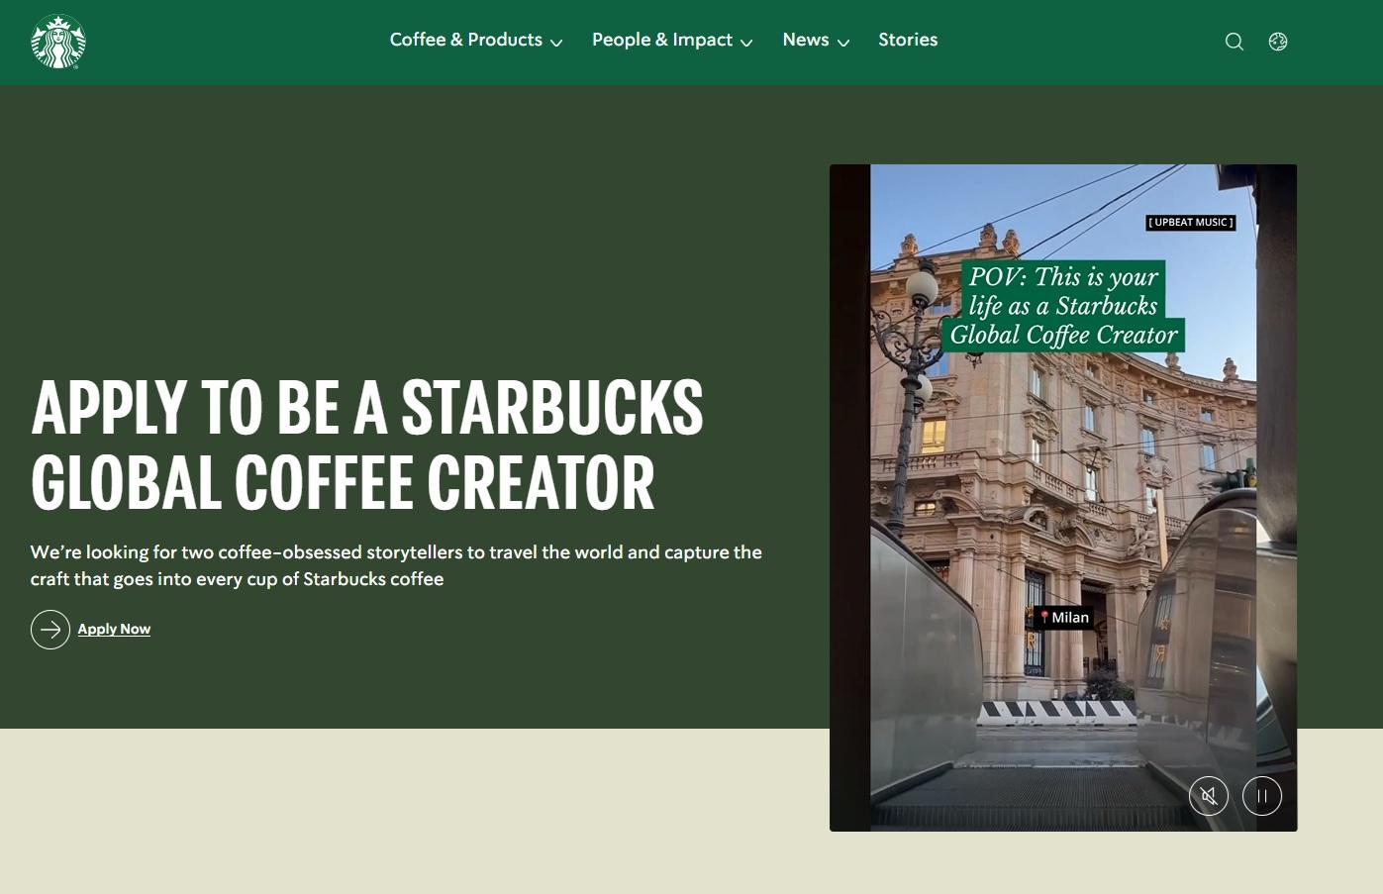Click the circled arrow beside Apply Now
This screenshot has height=894, width=1383.
[50, 630]
